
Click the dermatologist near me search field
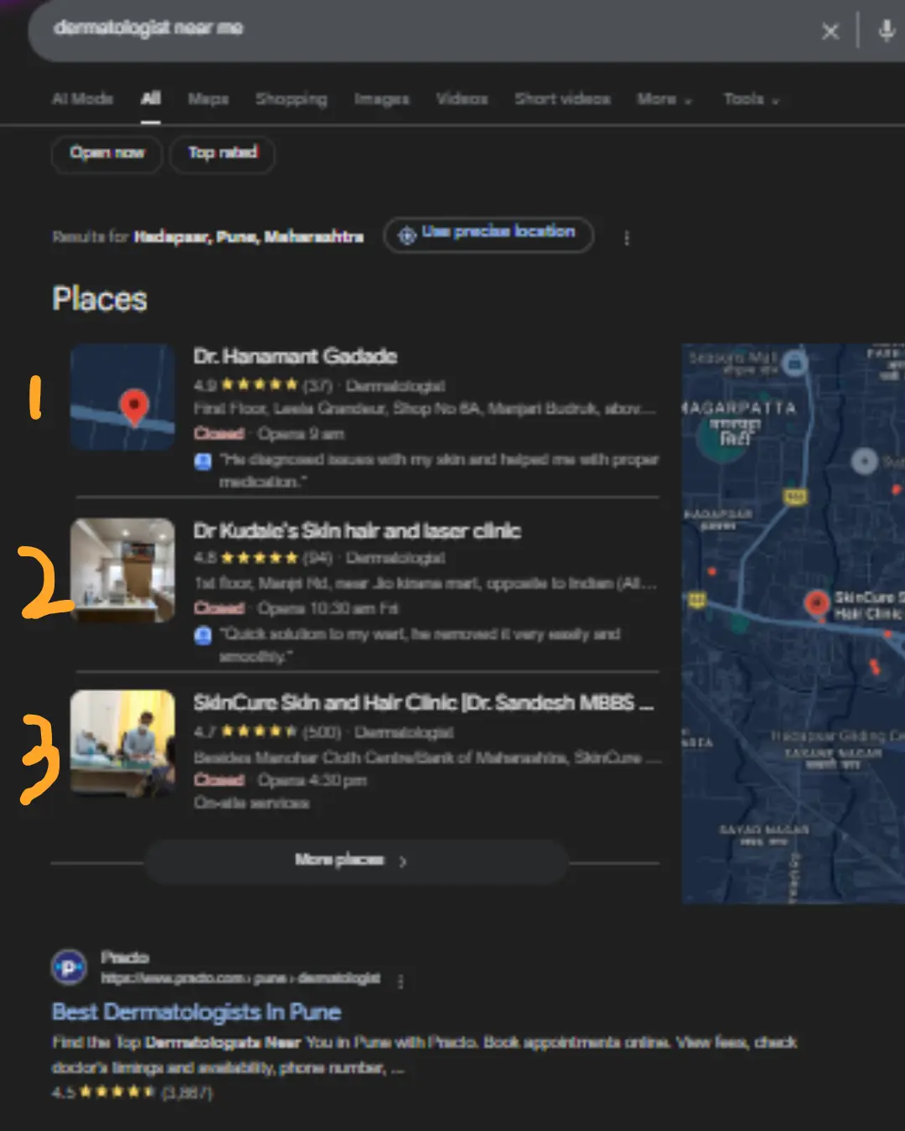click(x=419, y=29)
